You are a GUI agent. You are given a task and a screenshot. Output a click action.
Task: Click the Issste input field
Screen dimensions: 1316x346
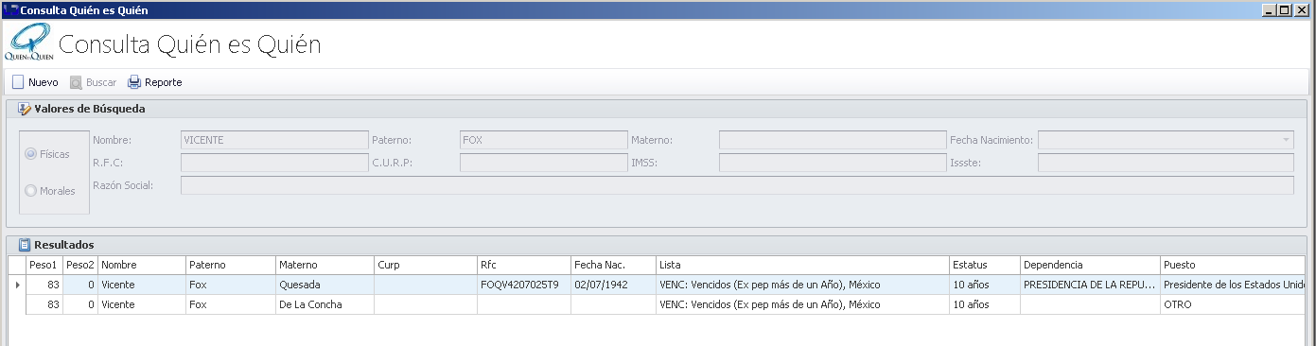(x=1166, y=163)
